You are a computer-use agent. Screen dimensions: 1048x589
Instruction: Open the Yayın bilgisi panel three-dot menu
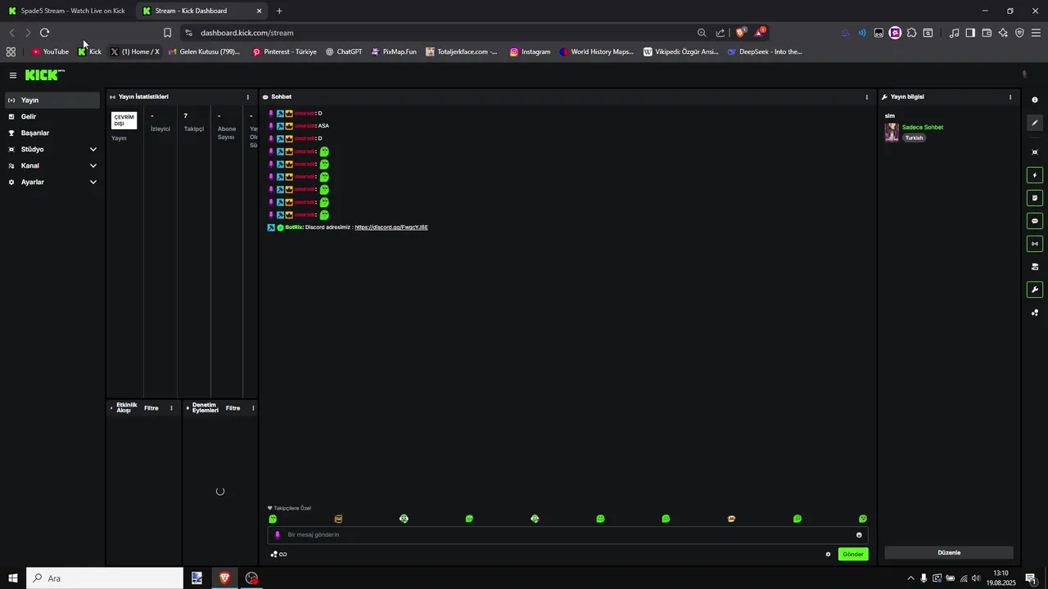point(1010,97)
